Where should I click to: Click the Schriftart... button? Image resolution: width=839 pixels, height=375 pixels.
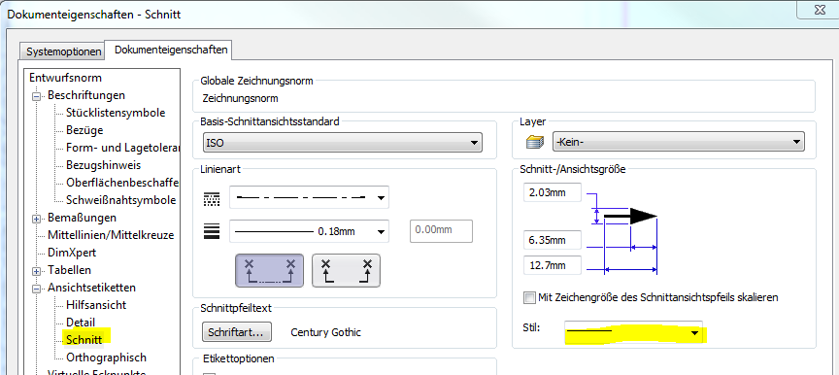pyautogui.click(x=237, y=332)
